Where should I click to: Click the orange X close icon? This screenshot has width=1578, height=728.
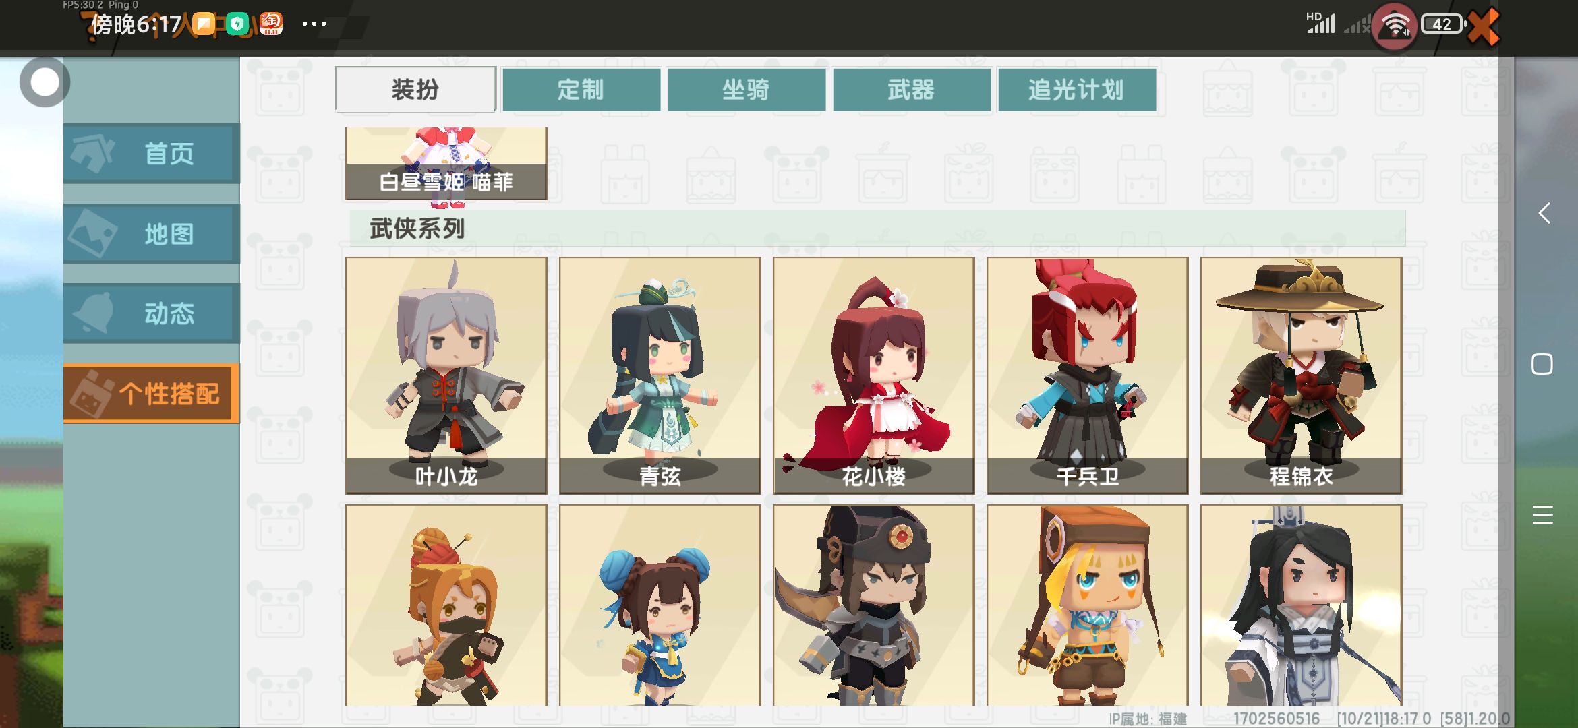click(x=1484, y=27)
